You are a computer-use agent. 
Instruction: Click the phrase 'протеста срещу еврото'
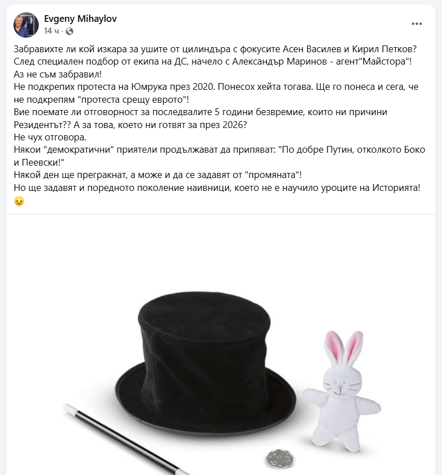pos(132,99)
